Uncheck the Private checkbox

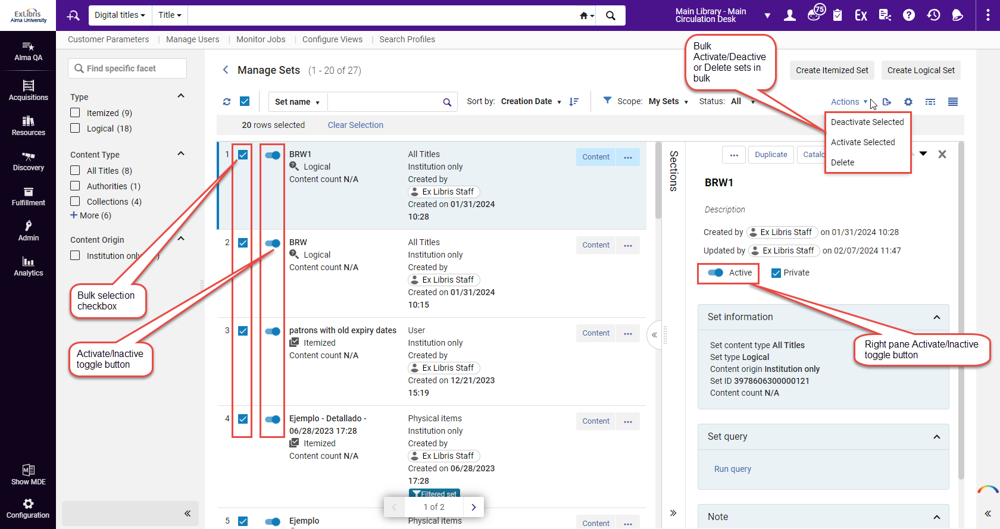776,273
